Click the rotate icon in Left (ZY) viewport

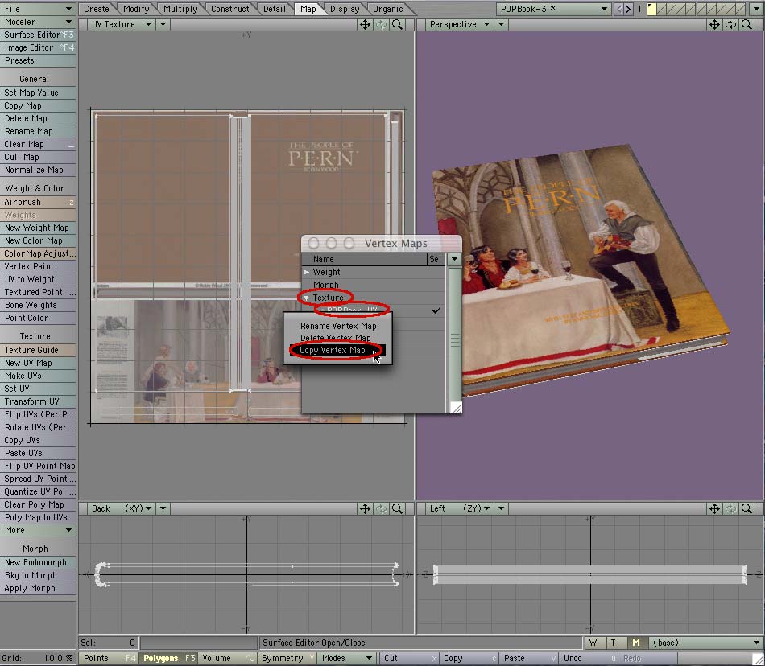tap(730, 508)
